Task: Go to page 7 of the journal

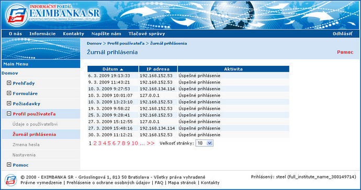Action: (119, 144)
